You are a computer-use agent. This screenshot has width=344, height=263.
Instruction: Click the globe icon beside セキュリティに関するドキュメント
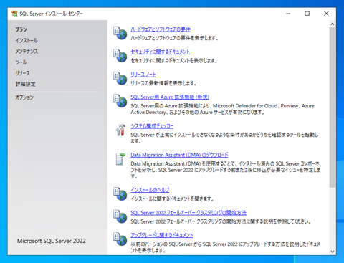120,56
